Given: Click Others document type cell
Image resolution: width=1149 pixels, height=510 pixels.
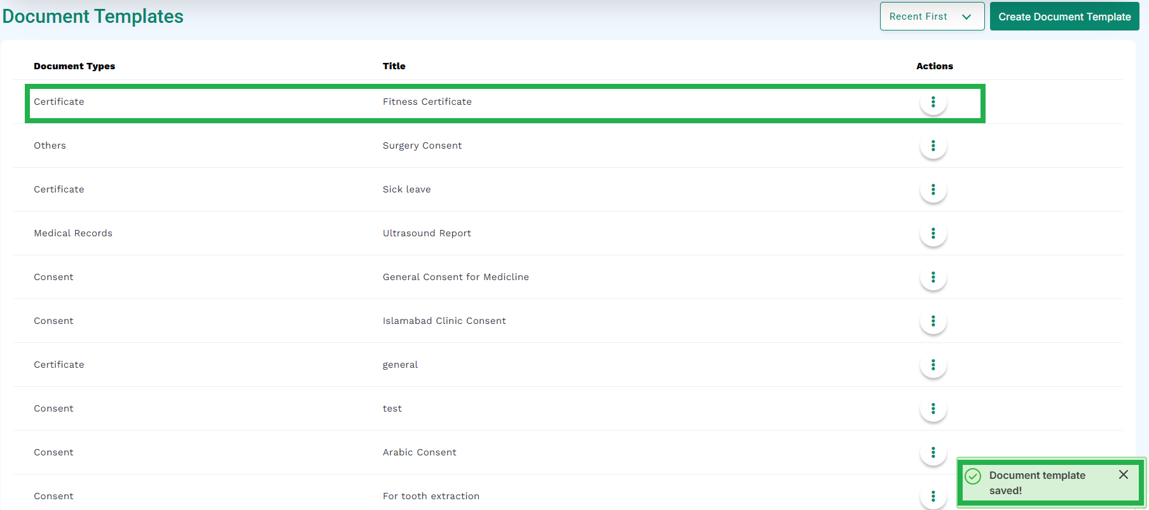Looking at the screenshot, I should coord(50,145).
